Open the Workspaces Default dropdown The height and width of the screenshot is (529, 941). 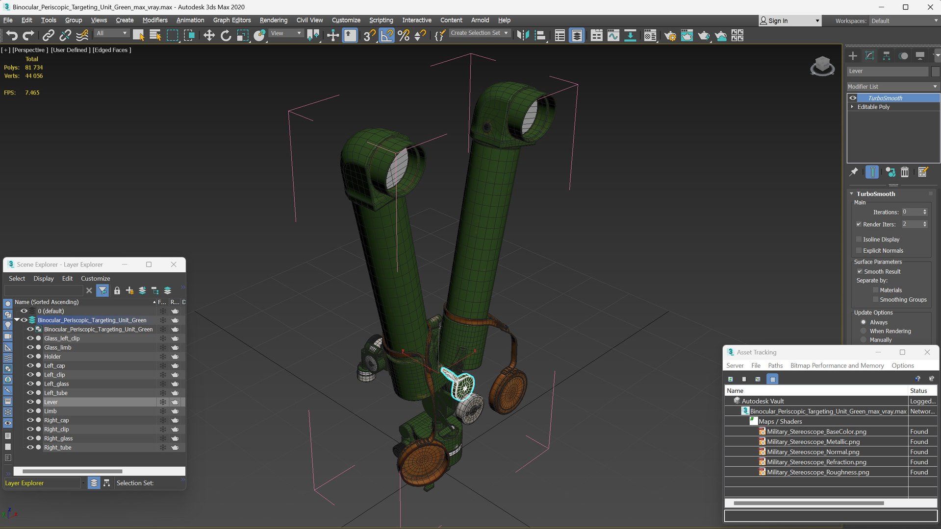click(904, 21)
